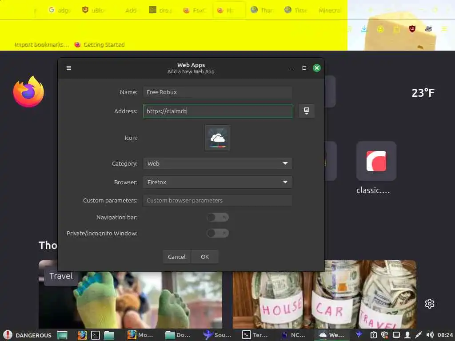
Task: Toggle the Navigation bar switch
Action: point(218,217)
